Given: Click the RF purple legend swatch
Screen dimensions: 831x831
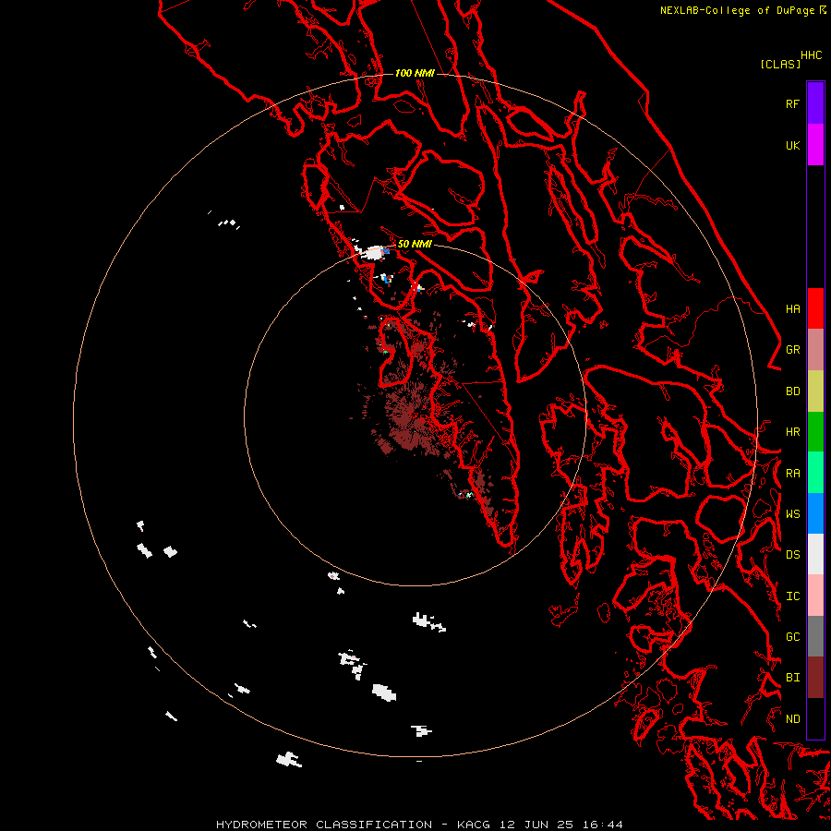Looking at the screenshot, I should (x=815, y=103).
